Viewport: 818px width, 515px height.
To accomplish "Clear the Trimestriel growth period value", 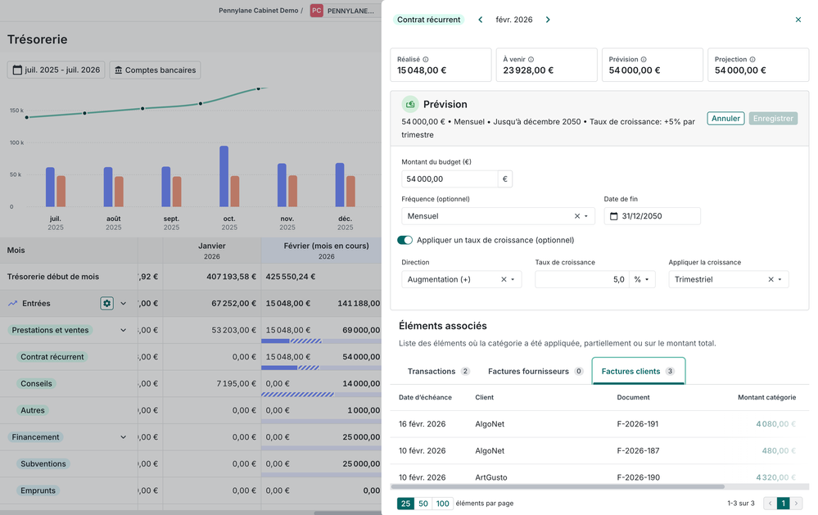I will [x=771, y=279].
